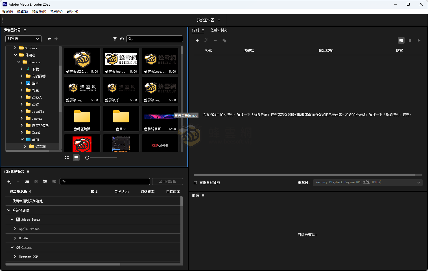
Task: Click the 格式 column header in preset browser
Action: (x=94, y=192)
